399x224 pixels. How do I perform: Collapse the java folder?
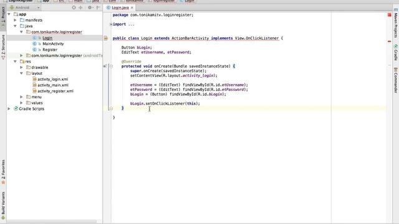[x=15, y=26]
